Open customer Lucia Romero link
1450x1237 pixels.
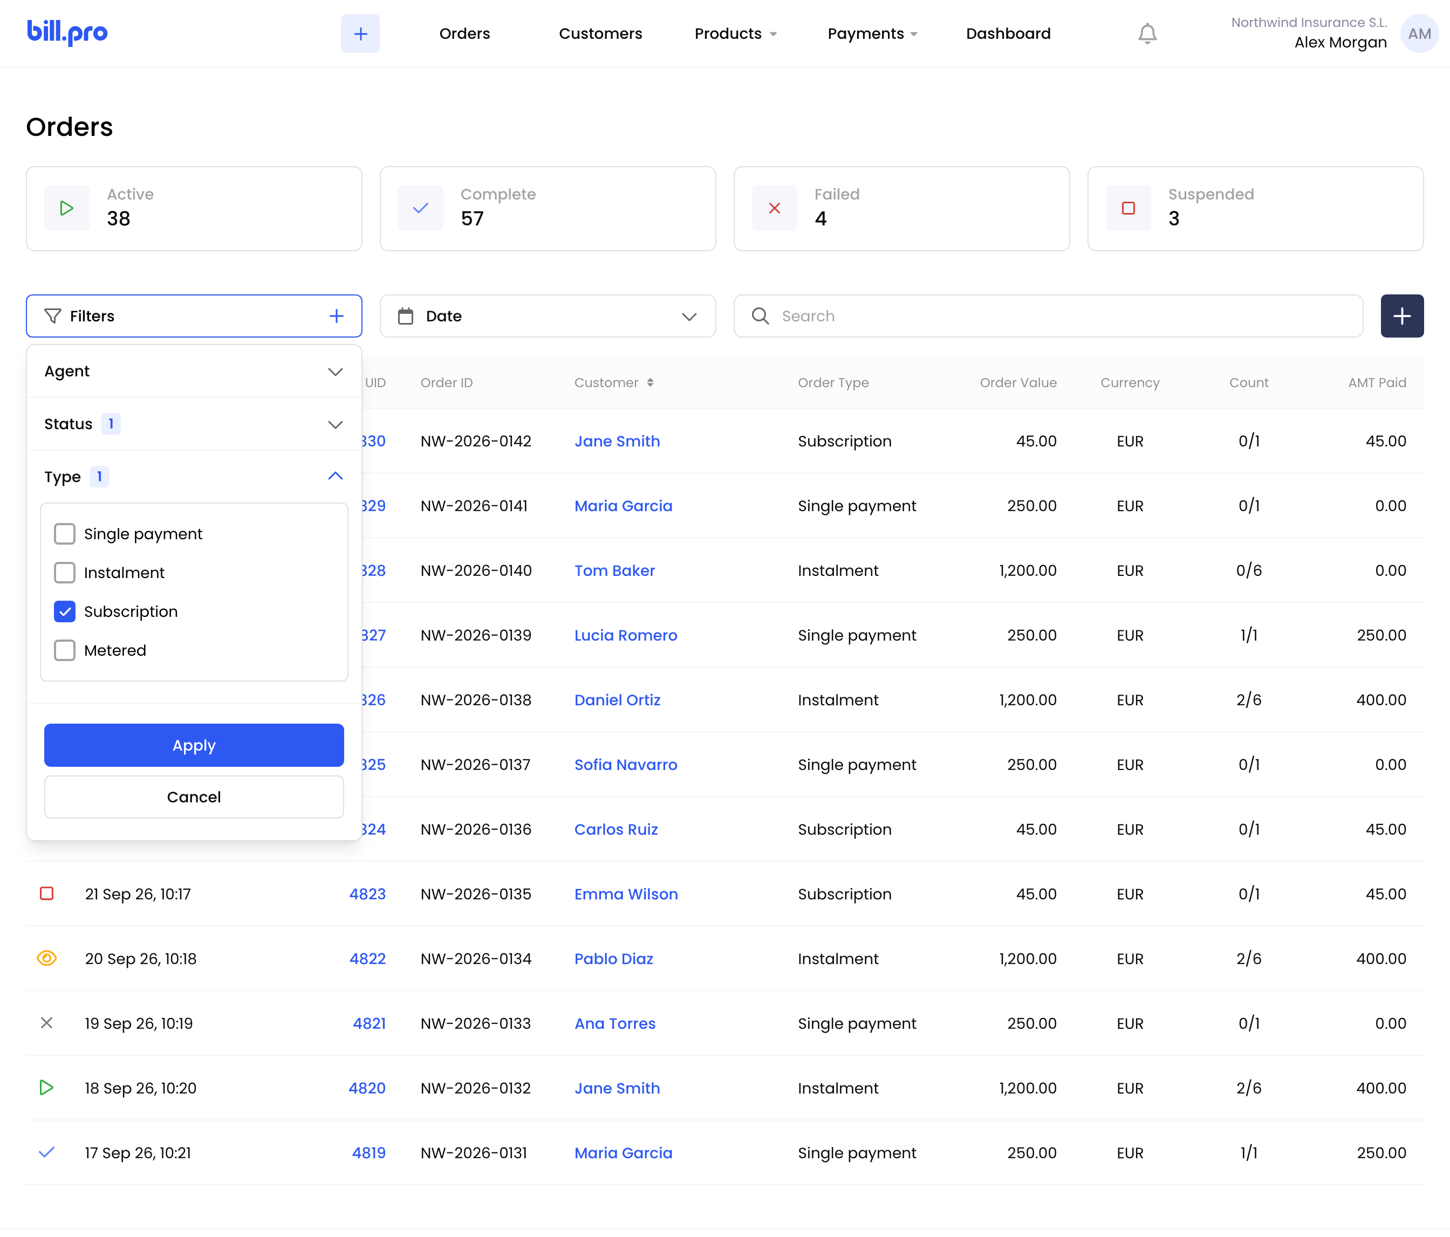point(626,635)
